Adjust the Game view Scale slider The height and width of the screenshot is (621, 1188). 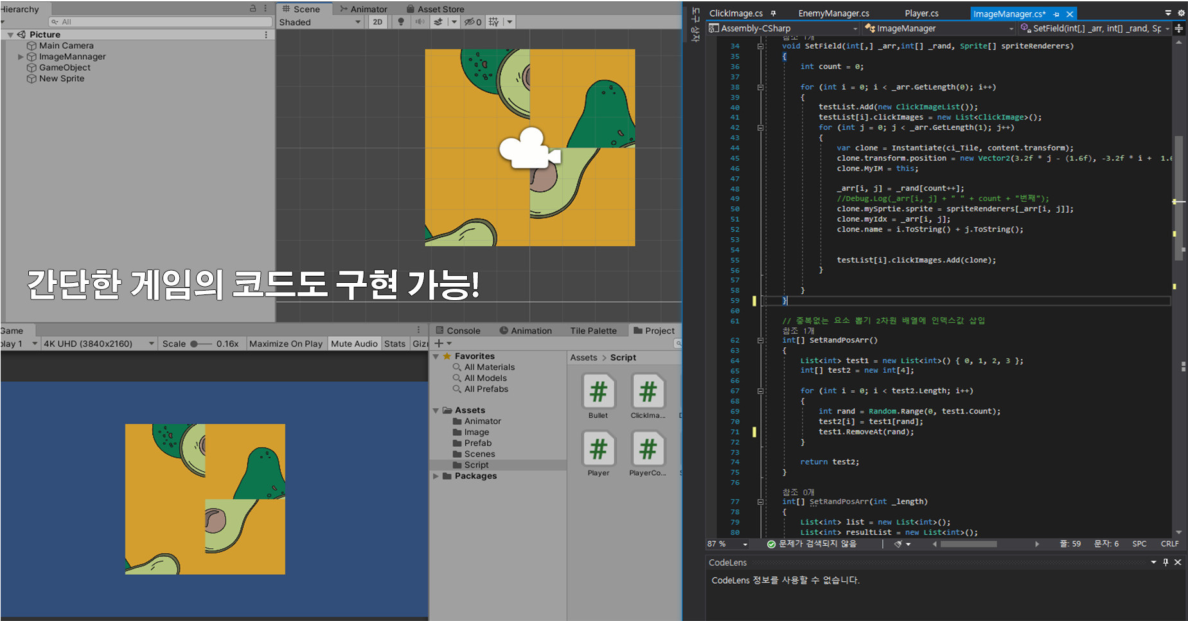tap(195, 344)
